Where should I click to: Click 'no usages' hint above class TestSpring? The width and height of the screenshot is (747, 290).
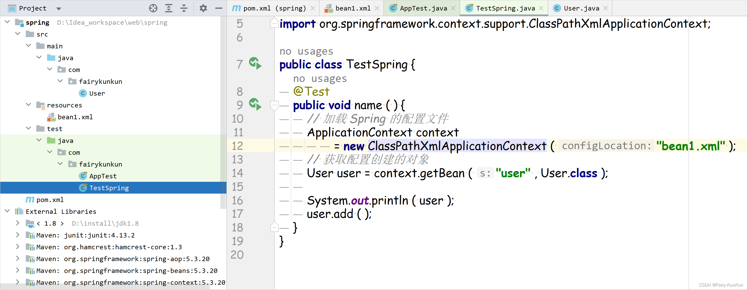pyautogui.click(x=306, y=51)
